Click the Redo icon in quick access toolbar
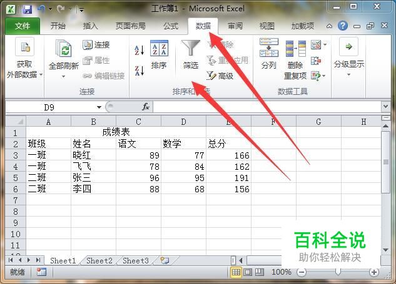This screenshot has height=284, width=396. point(61,9)
